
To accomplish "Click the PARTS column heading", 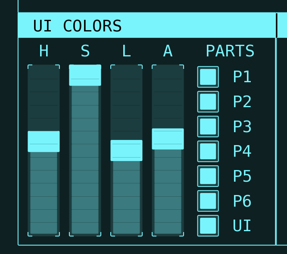I will [x=230, y=51].
